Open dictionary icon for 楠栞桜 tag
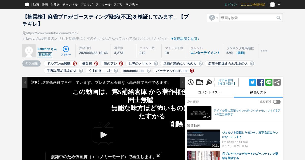Screen dimensions: 305x160 click(x=96, y=63)
